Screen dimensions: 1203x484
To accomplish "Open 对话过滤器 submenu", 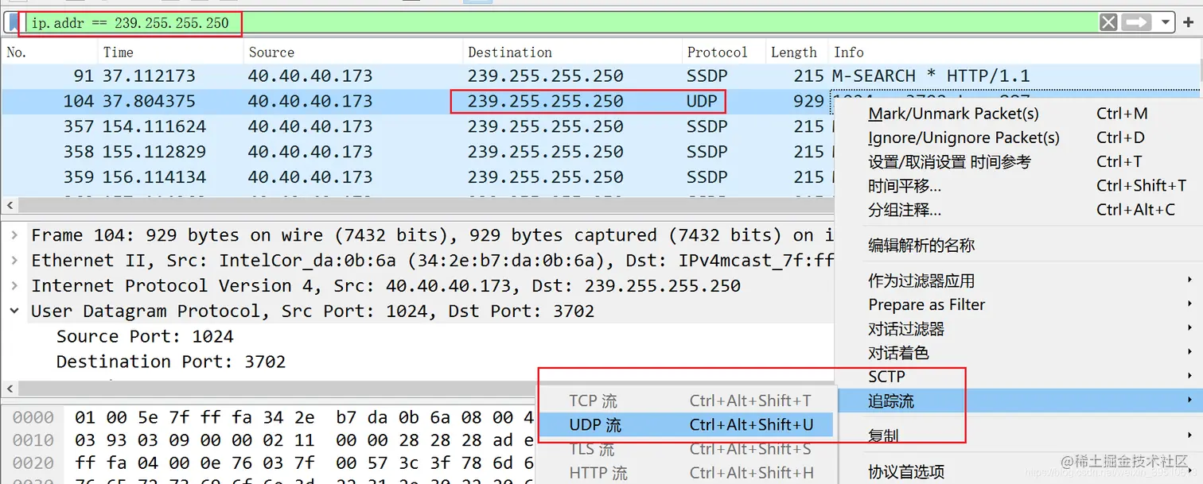I will tap(1018, 328).
